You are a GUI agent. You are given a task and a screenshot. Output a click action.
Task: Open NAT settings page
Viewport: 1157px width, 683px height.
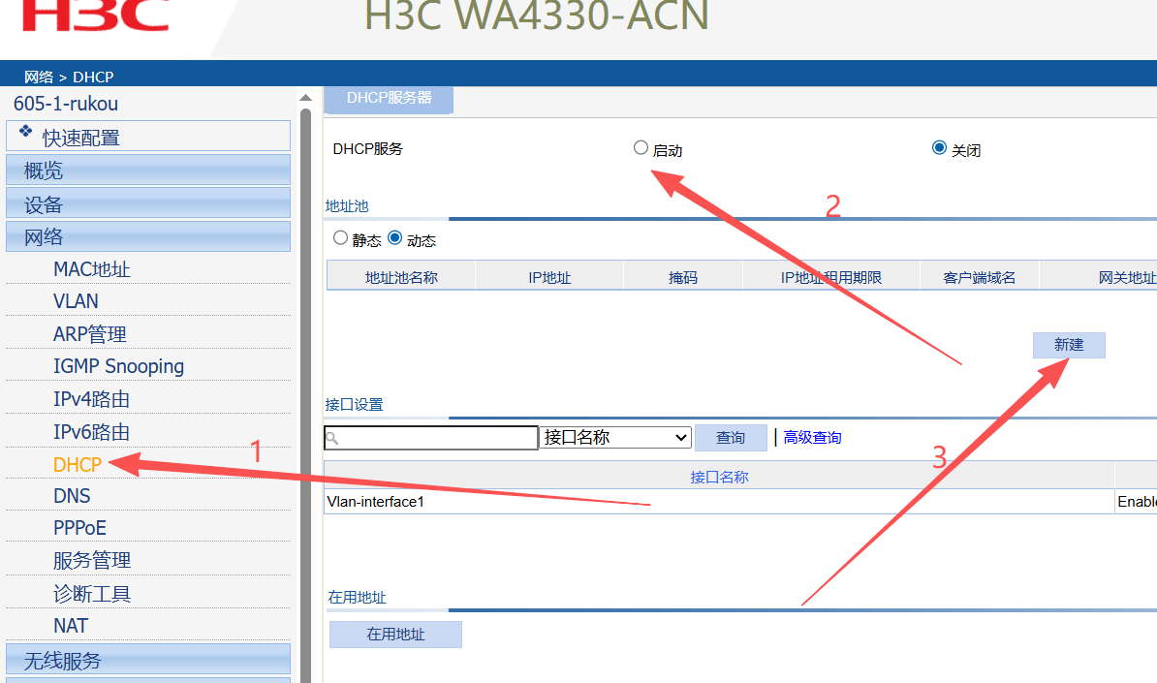(x=71, y=626)
